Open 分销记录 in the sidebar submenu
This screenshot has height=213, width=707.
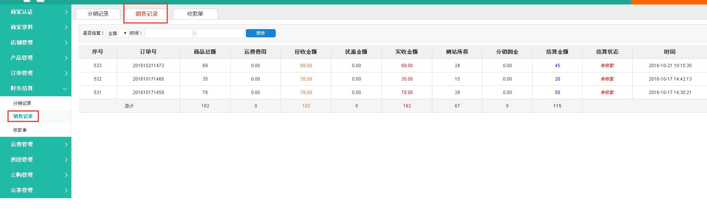click(x=22, y=103)
